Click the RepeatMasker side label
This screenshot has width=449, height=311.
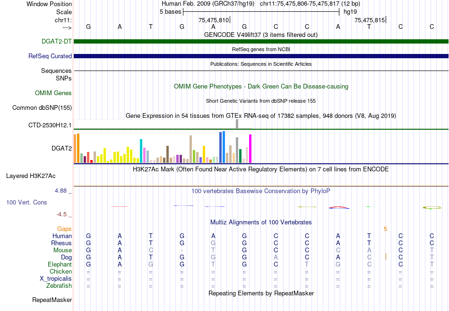click(x=52, y=300)
